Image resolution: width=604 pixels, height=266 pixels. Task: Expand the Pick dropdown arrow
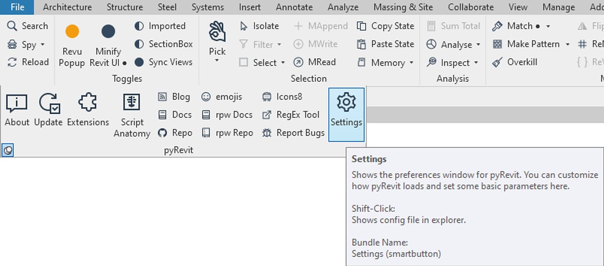click(217, 61)
